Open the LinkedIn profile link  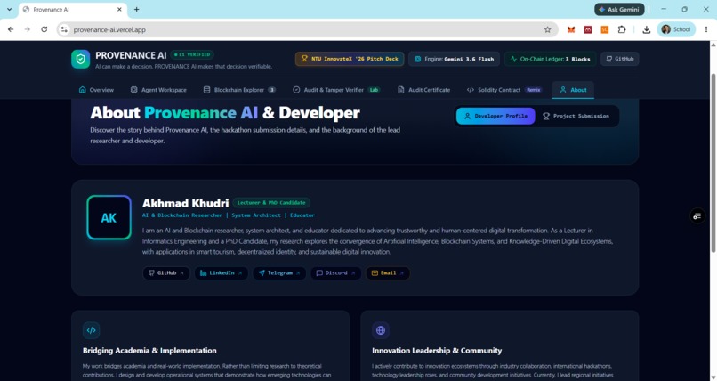[222, 273]
